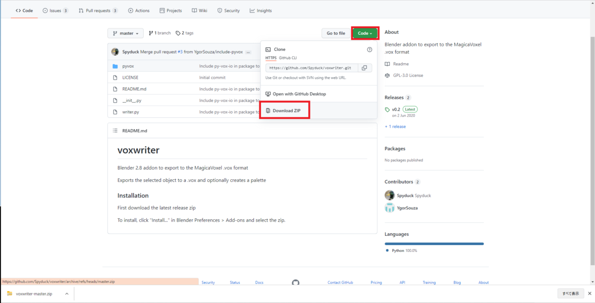The image size is (595, 303).
Task: Open the Readme link in About
Action: [x=397, y=64]
